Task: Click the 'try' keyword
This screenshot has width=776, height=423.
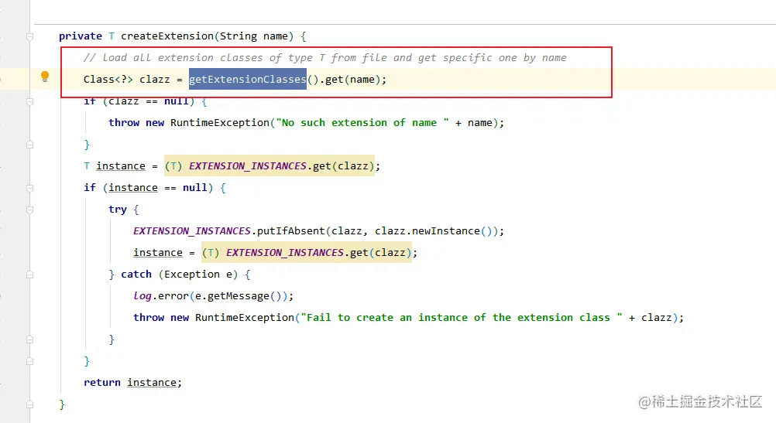Action: pyautogui.click(x=118, y=210)
